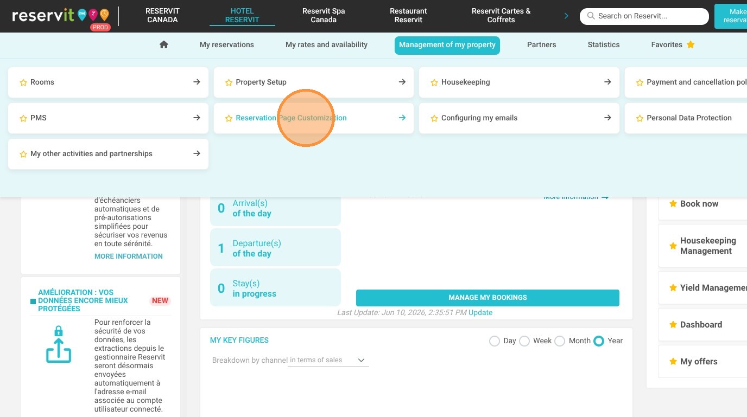Click the star beside My offers
747x417 pixels.
coord(673,362)
